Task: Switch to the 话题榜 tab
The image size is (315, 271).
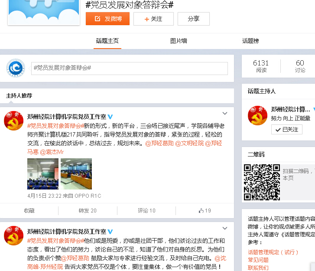Action: [250, 41]
